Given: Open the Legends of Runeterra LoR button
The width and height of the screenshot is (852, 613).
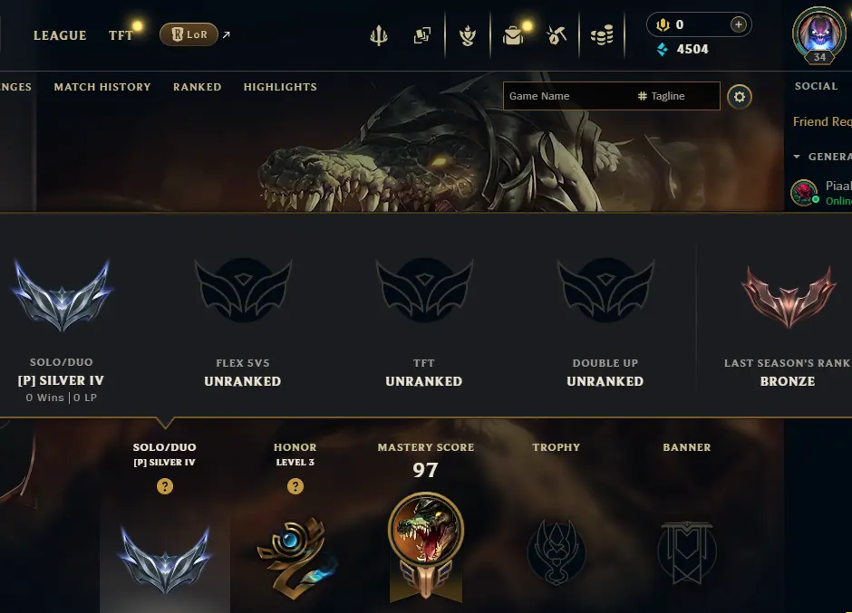Looking at the screenshot, I should [x=189, y=34].
